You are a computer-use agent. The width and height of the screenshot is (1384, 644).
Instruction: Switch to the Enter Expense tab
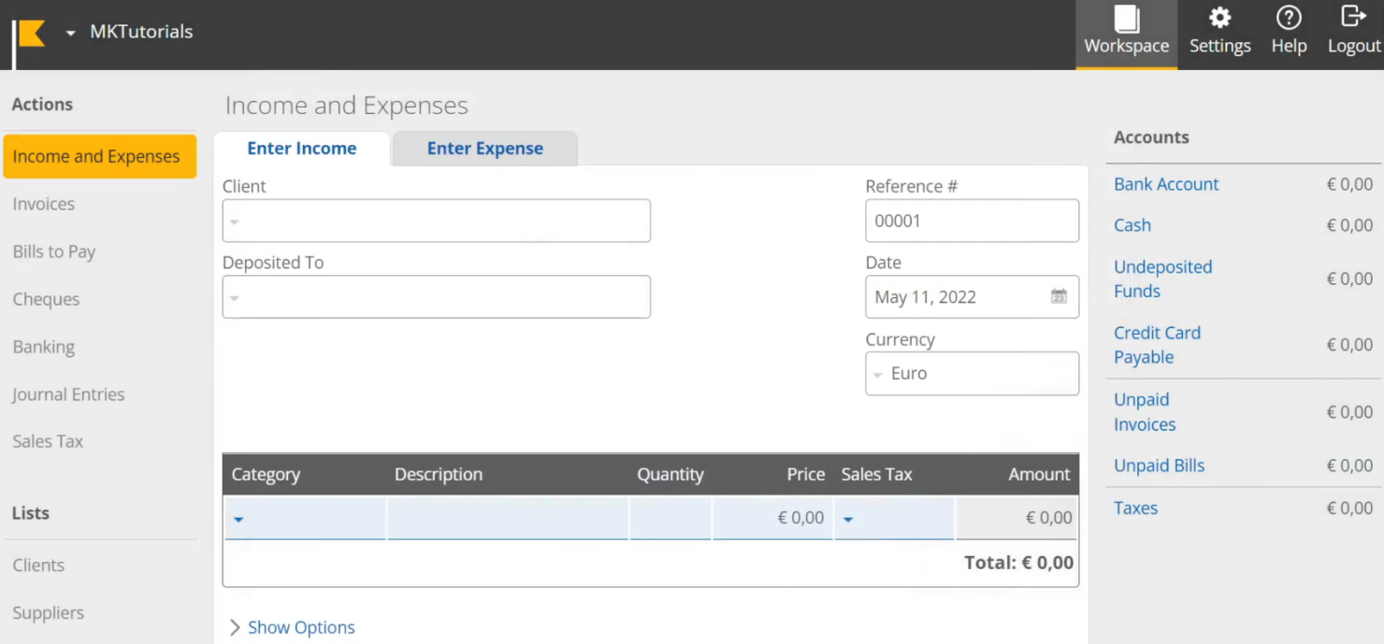484,148
